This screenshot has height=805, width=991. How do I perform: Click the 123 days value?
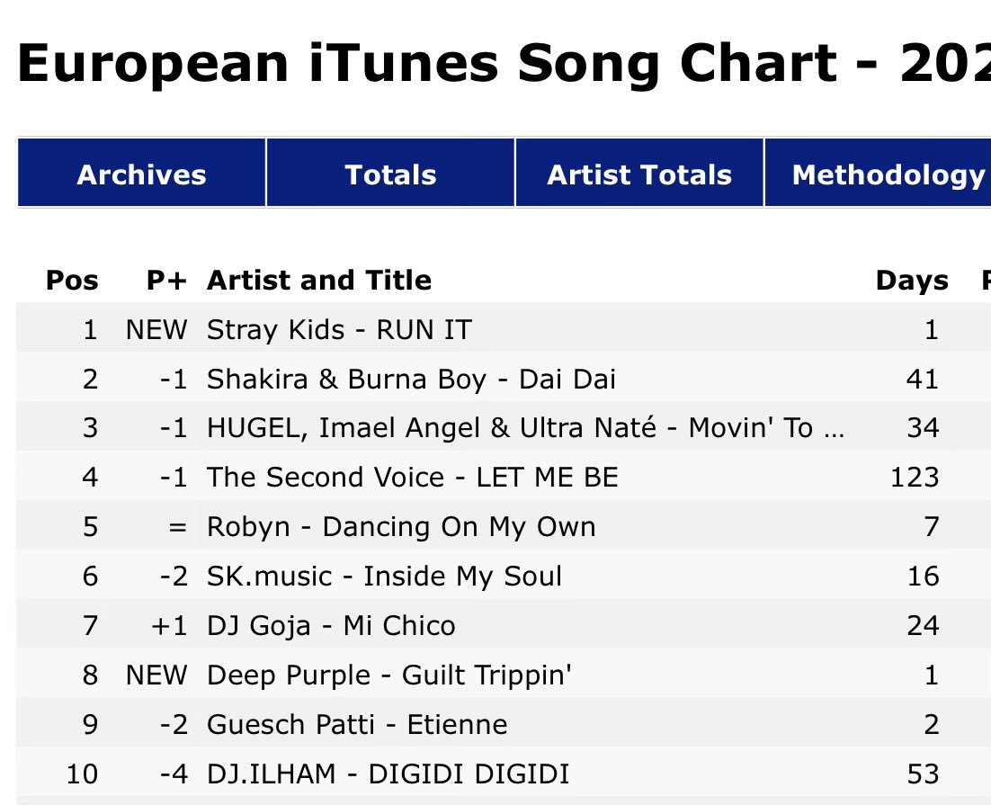point(915,478)
